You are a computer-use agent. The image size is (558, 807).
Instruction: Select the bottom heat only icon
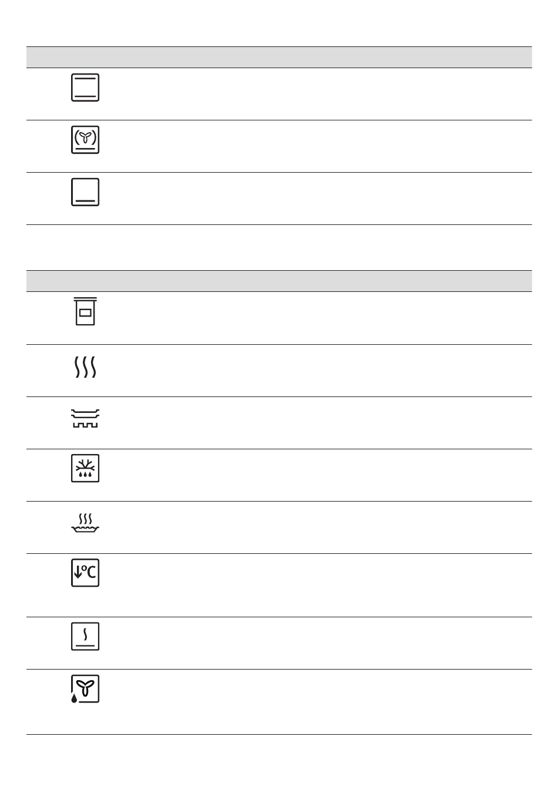pos(85,192)
